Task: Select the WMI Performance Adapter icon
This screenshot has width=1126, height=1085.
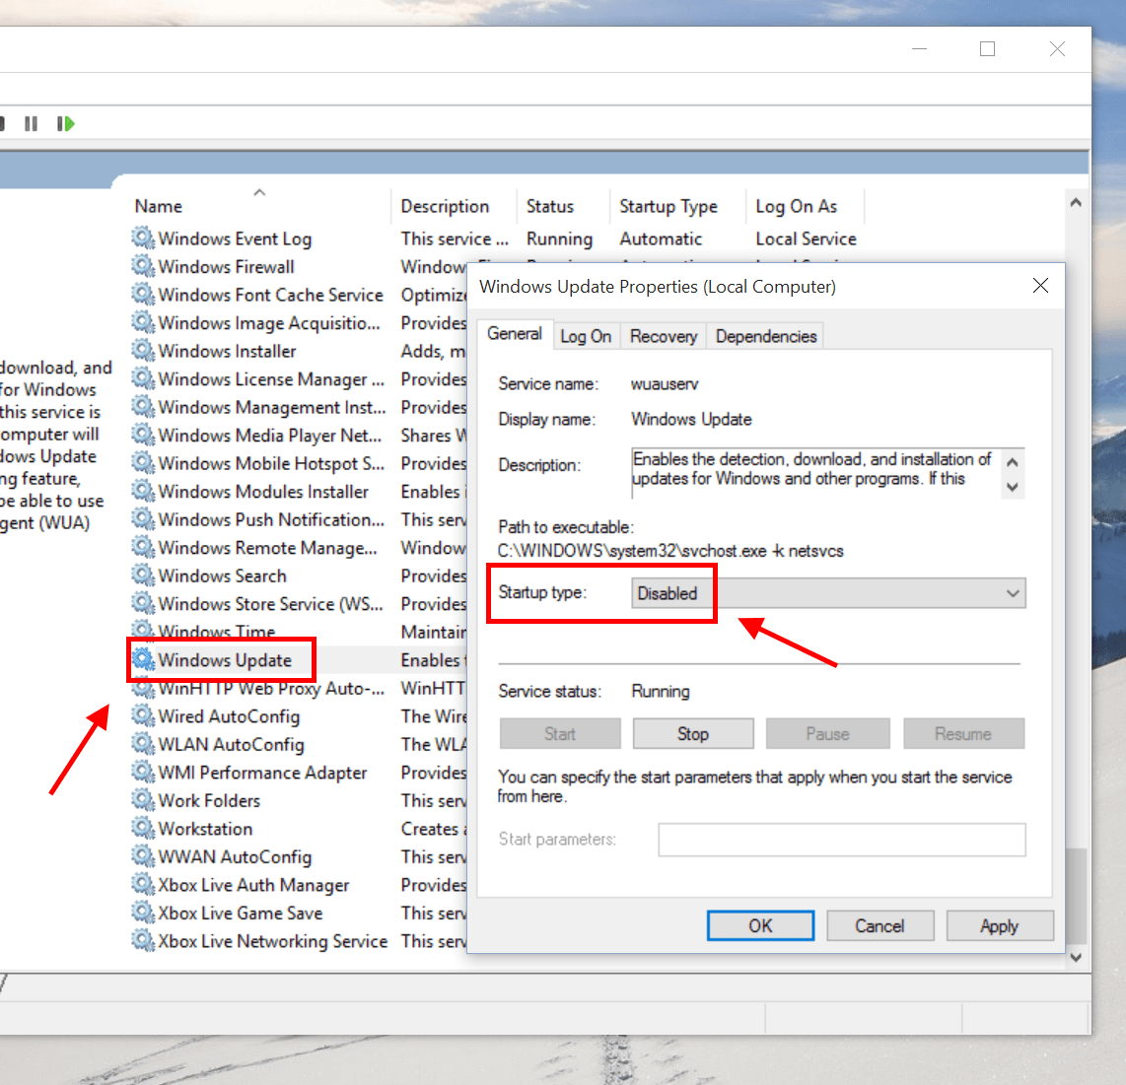Action: coord(144,773)
